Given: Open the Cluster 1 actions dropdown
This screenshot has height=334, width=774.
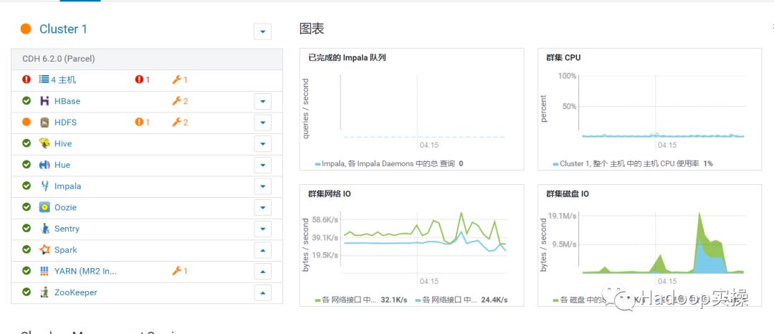Looking at the screenshot, I should (262, 32).
